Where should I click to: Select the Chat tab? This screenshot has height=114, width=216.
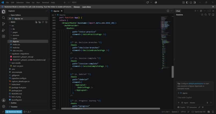click(178, 11)
